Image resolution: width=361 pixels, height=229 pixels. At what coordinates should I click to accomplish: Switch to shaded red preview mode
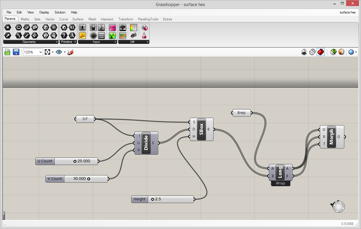coord(321,52)
